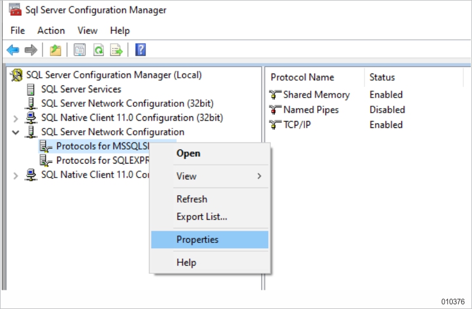Choose Open from the context menu
Image resolution: width=472 pixels, height=309 pixels.
click(210, 154)
